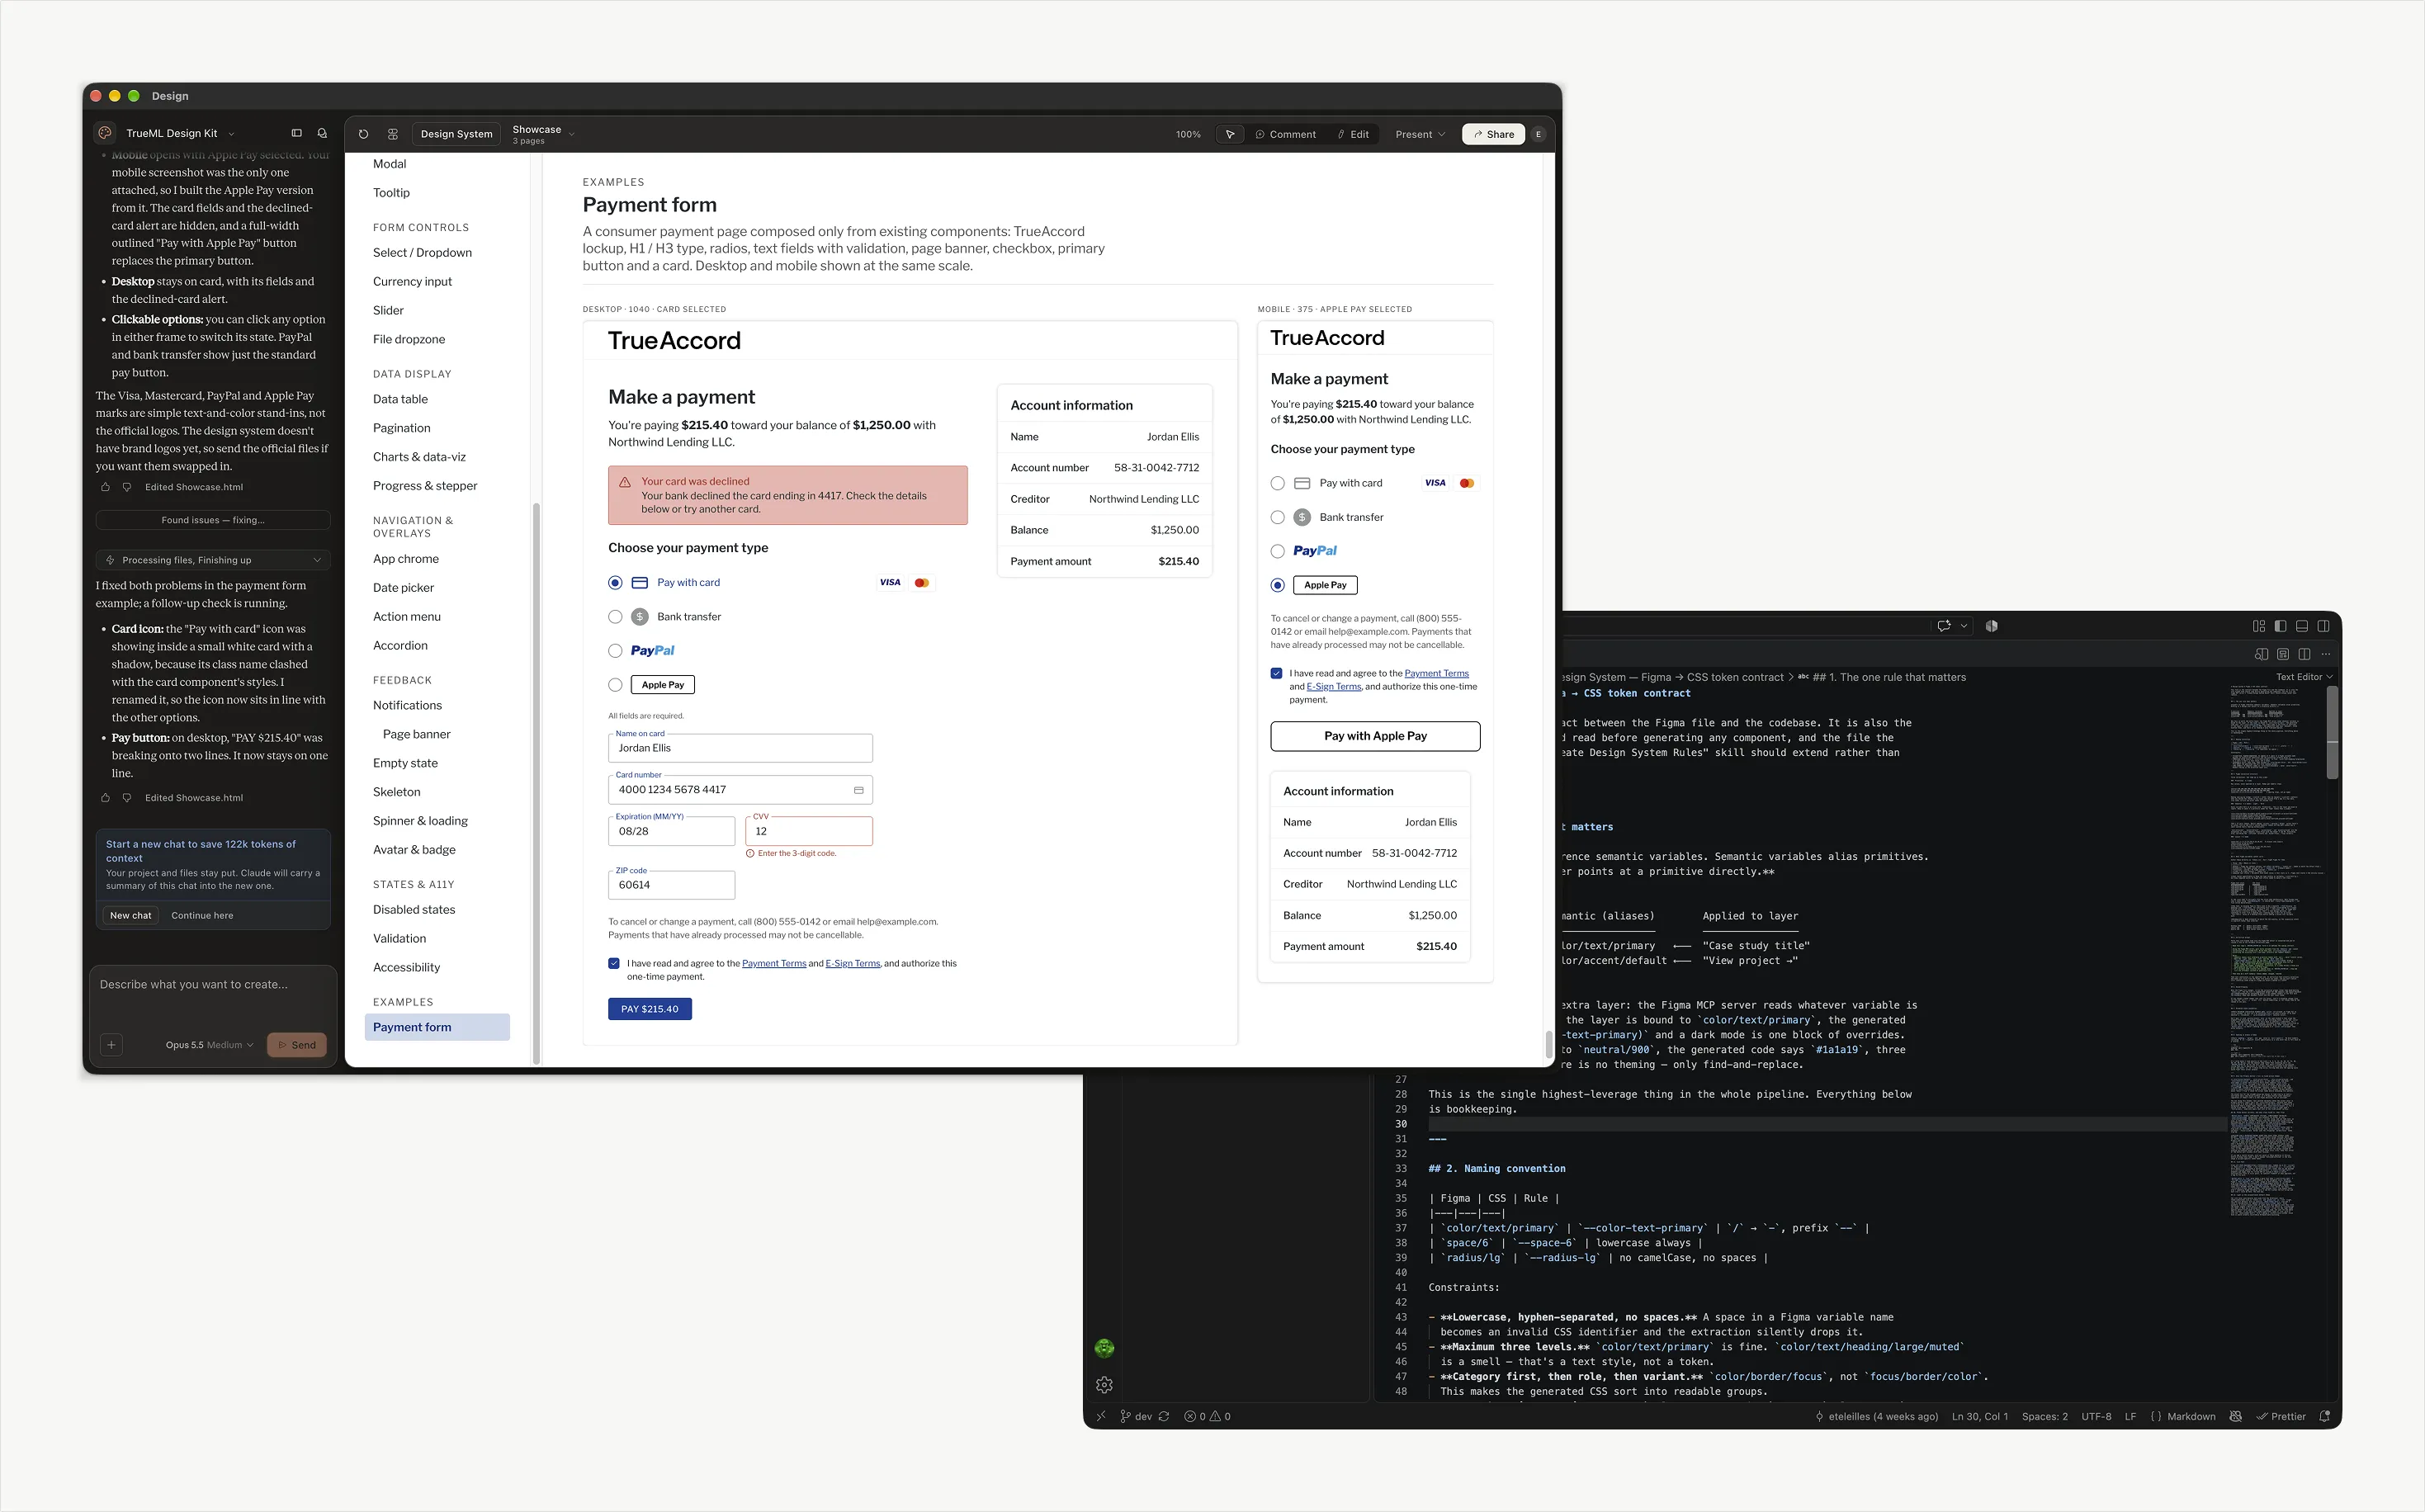Viewport: 2425px width, 1512px height.
Task: Uncheck the desktop Payment Terms agreement checkbox
Action: coord(614,964)
